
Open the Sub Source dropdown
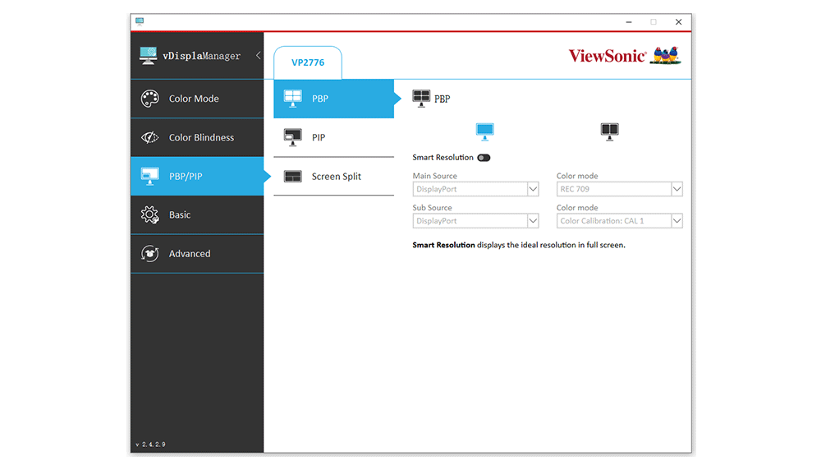point(475,221)
